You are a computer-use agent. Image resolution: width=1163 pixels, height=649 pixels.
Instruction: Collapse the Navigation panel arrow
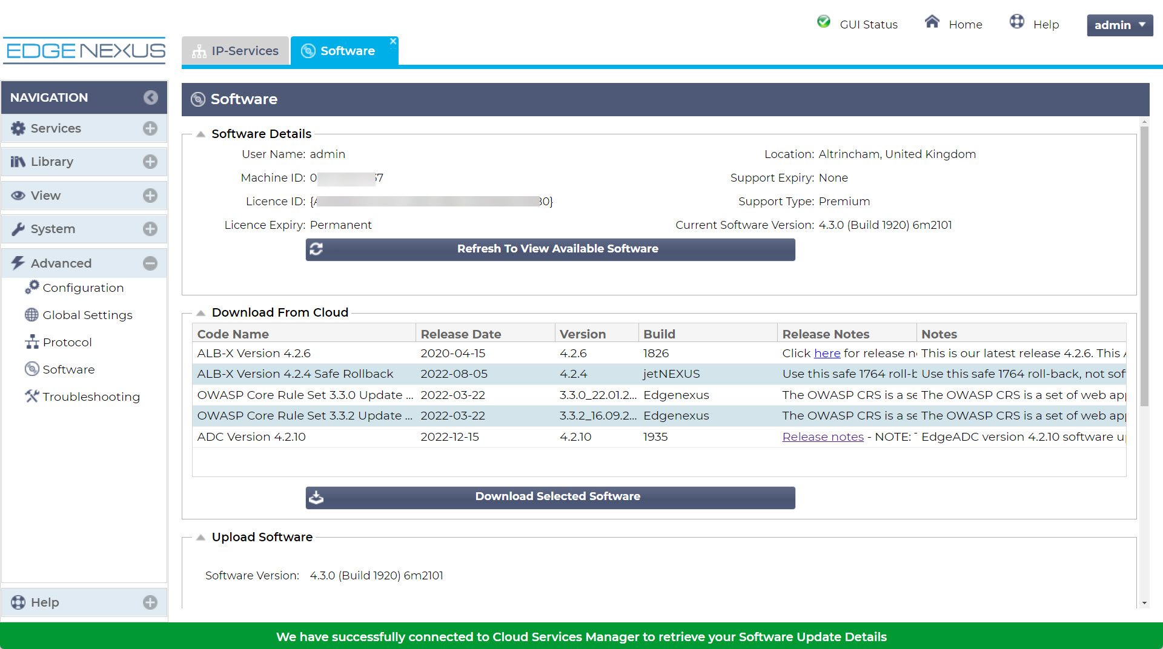click(x=151, y=97)
